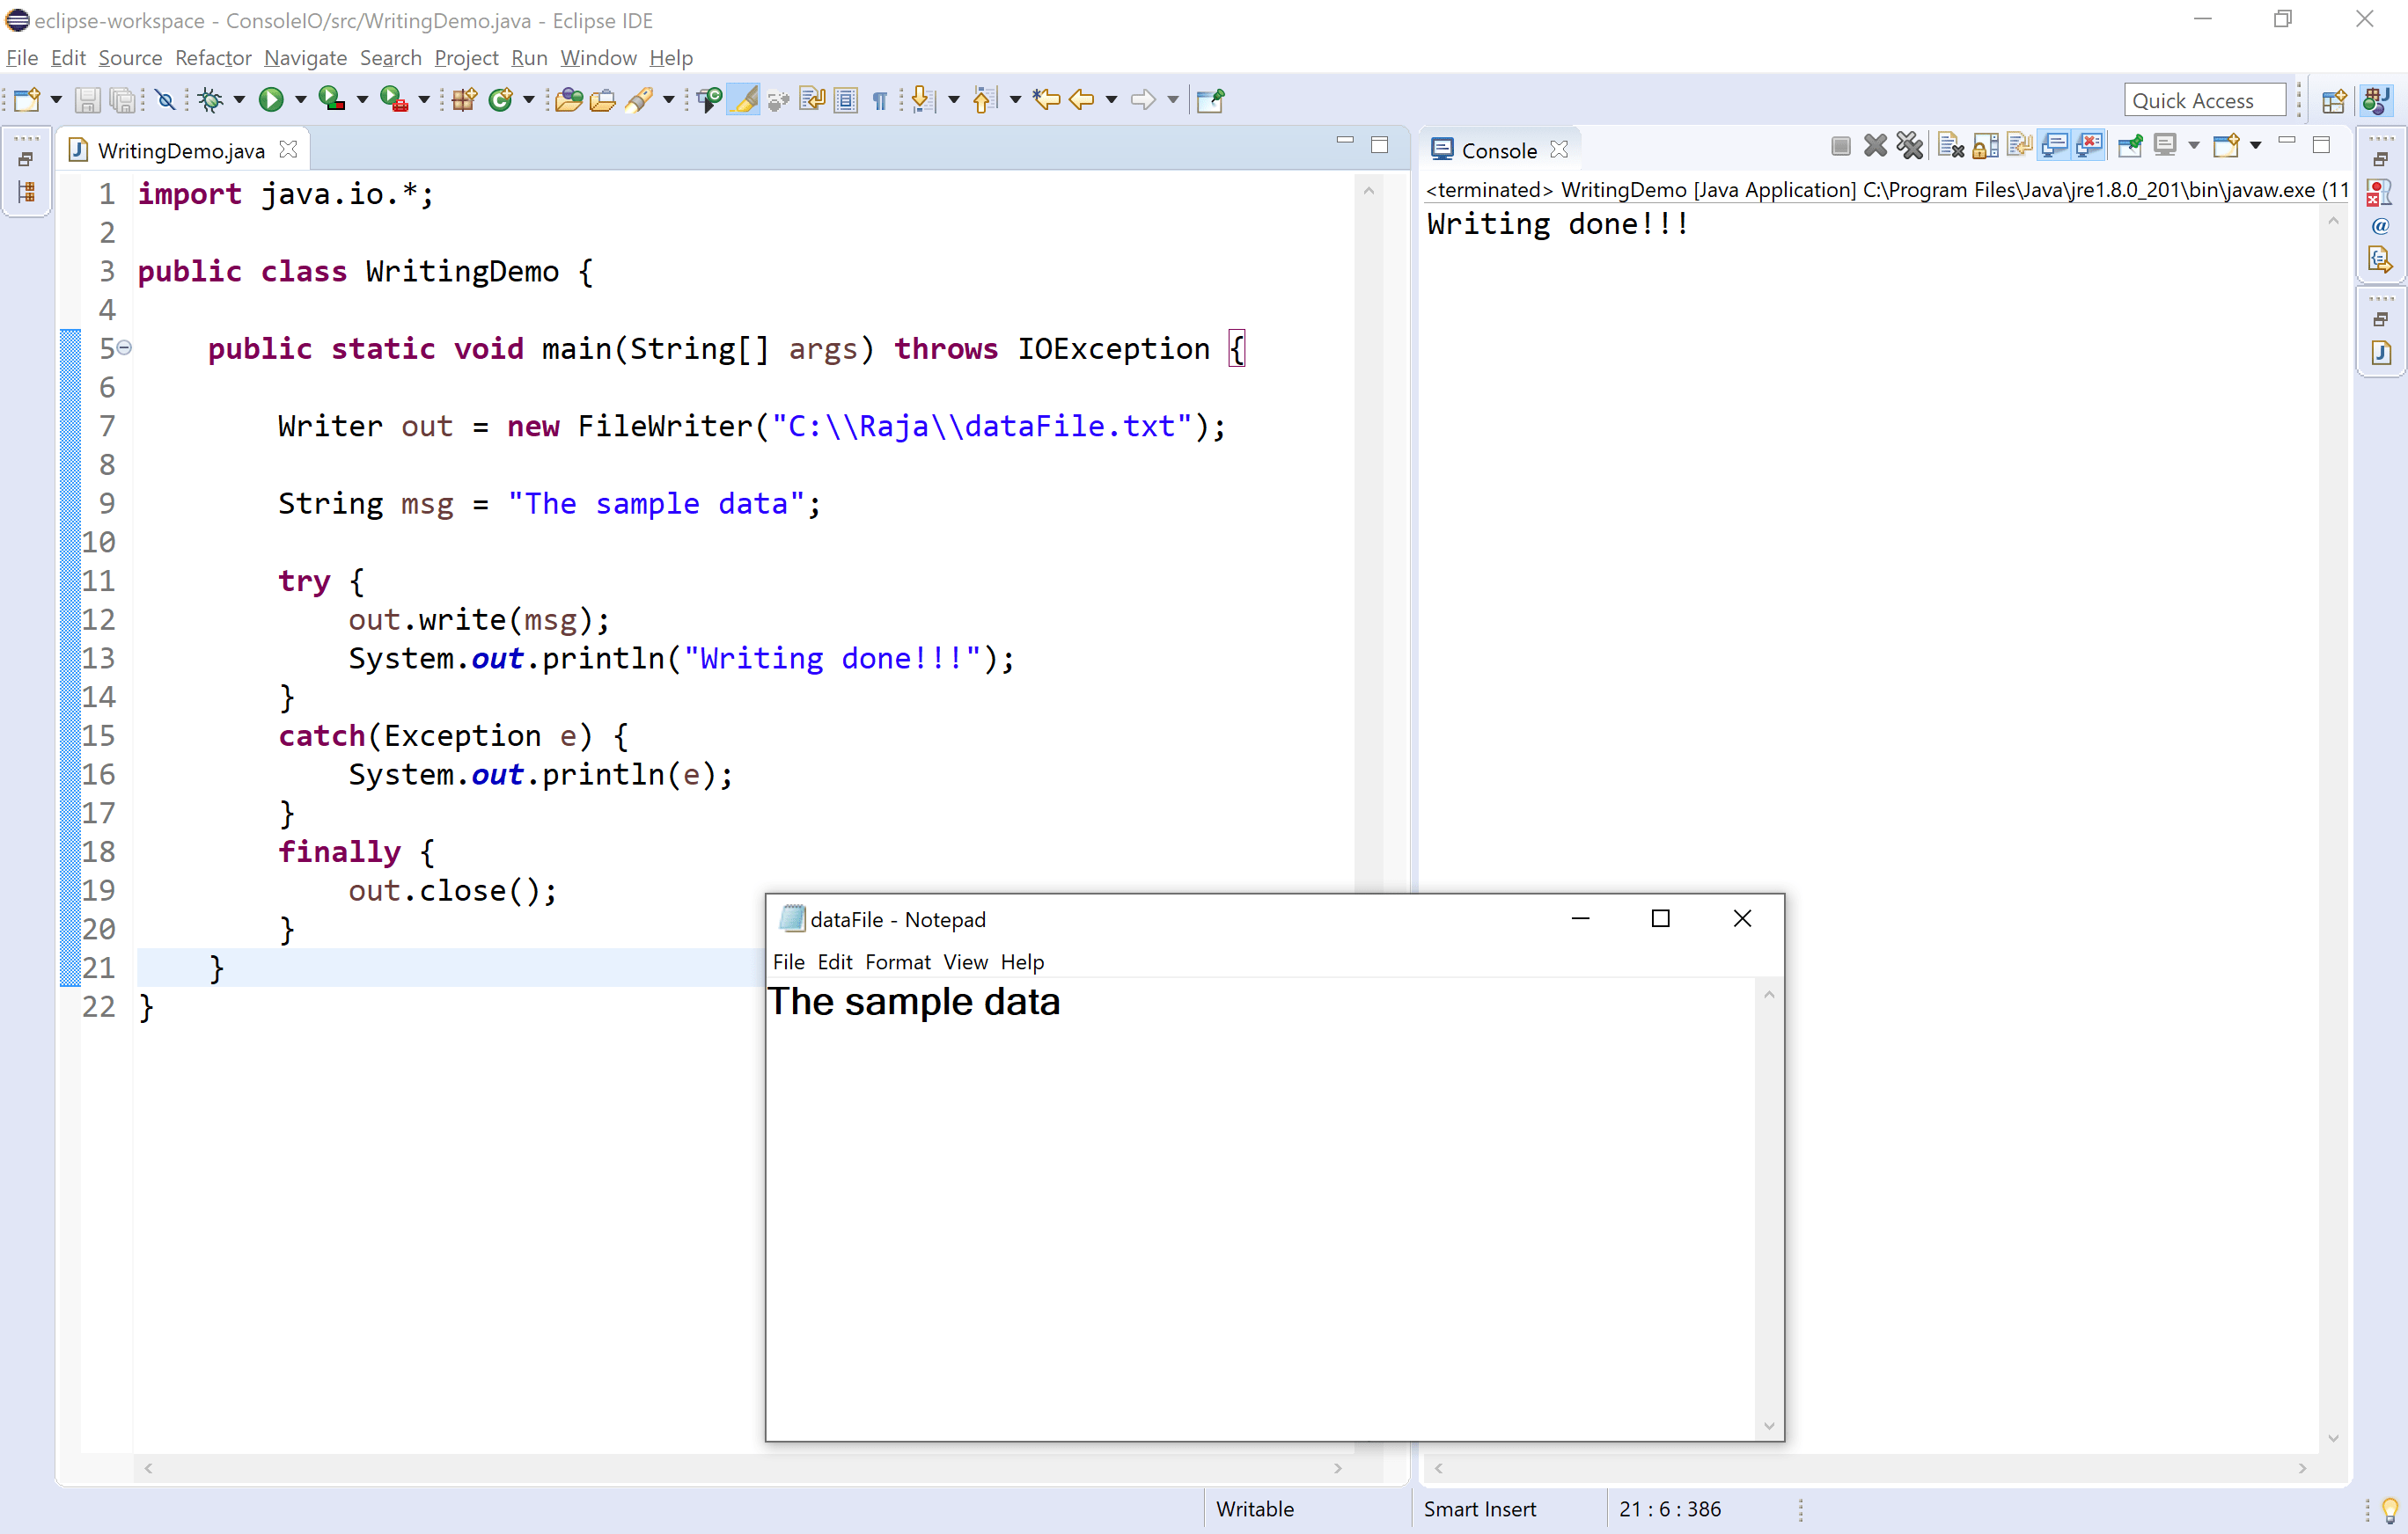Screen dimensions: 2408x1534
Task: Click the Debug bug icon
Action: coord(210,99)
